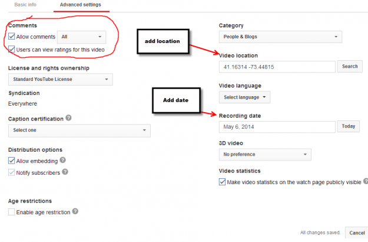The width and height of the screenshot is (368, 242).
Task: Open the Select language dropdown
Action: (x=244, y=97)
